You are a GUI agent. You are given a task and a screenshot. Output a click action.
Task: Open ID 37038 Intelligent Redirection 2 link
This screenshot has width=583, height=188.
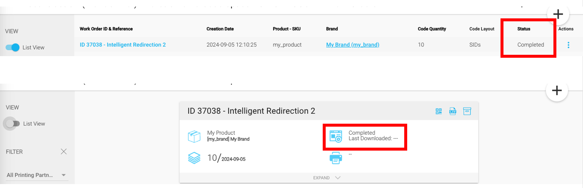tap(123, 45)
